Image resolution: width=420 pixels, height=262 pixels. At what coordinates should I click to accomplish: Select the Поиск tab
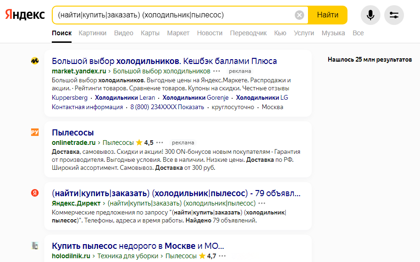click(x=62, y=33)
